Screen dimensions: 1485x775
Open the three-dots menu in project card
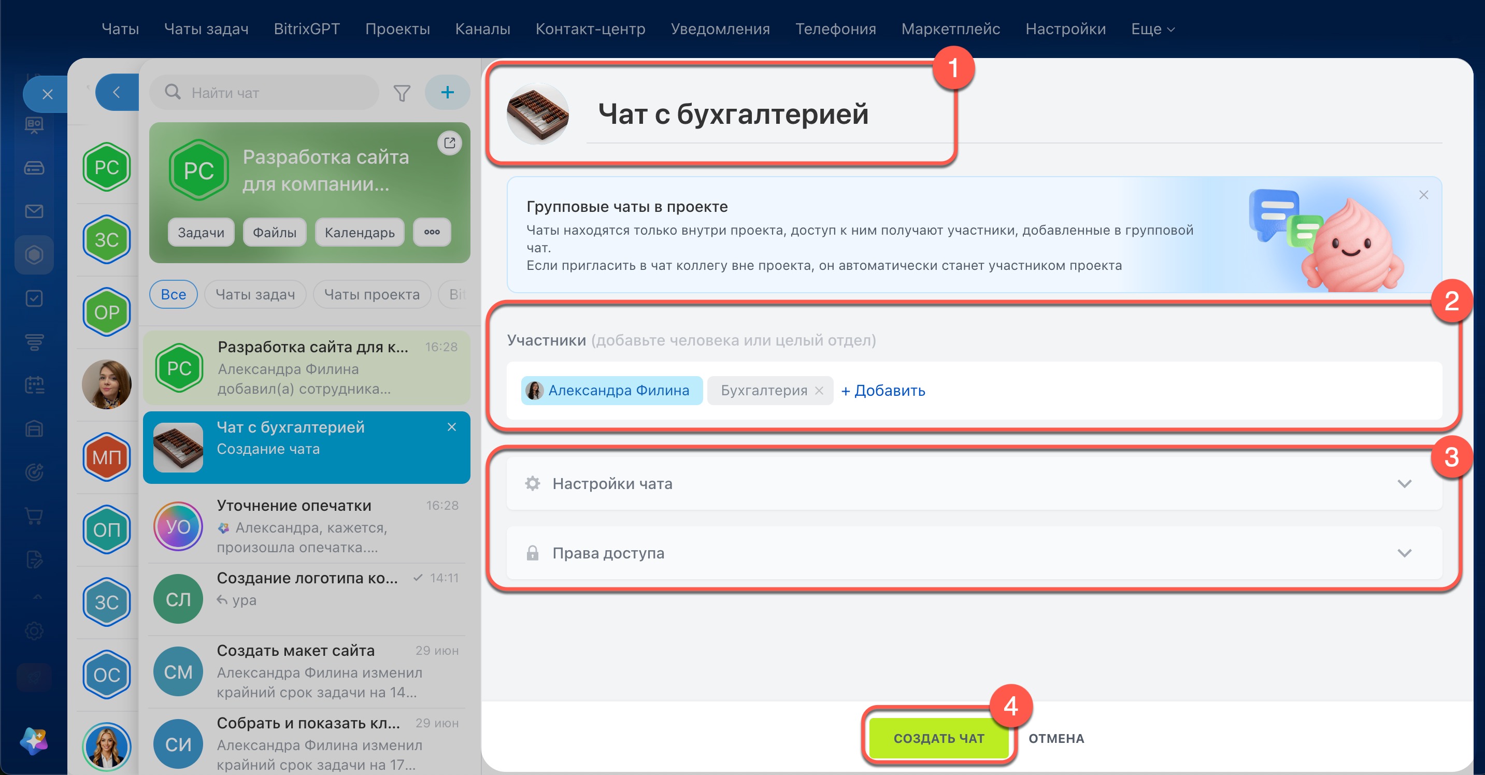pos(432,232)
